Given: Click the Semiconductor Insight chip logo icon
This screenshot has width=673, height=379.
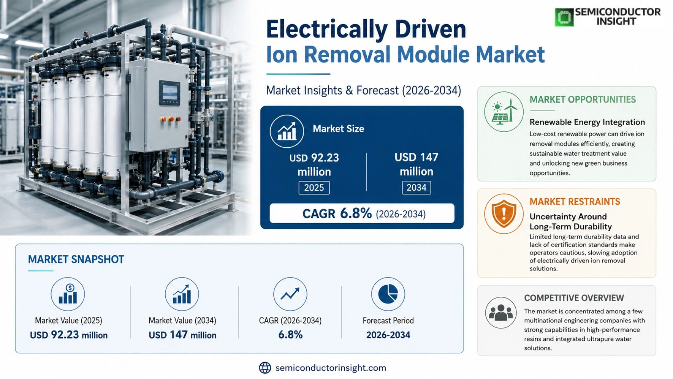Looking at the screenshot, I should 564,17.
